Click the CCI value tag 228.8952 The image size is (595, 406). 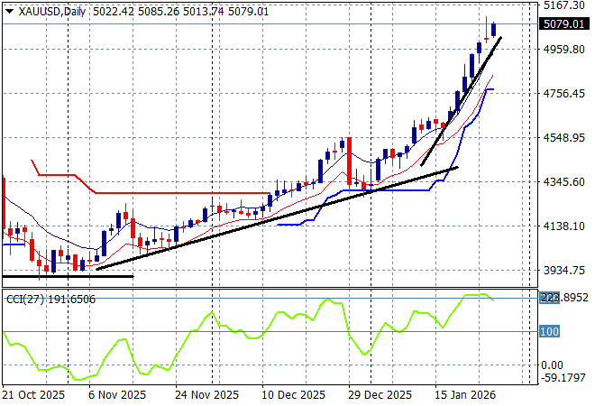point(564,298)
